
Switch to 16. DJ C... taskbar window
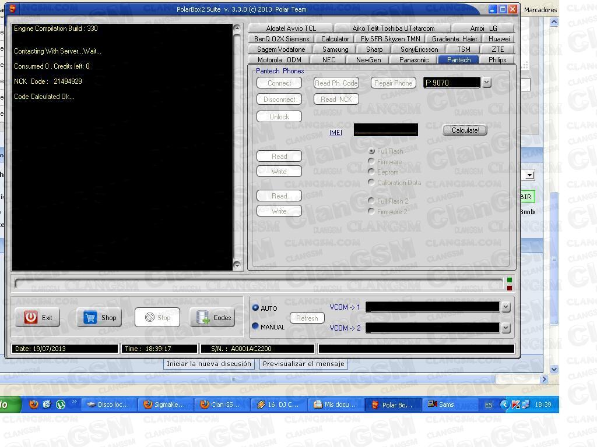pos(278,405)
